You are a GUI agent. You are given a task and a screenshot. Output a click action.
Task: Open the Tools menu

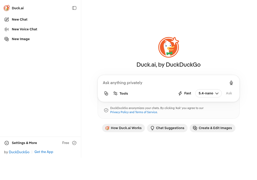(121, 93)
